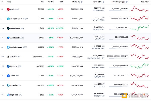Click the APENFT volume $210,294,933
This screenshot has height=101, width=151.
pos(99,56)
